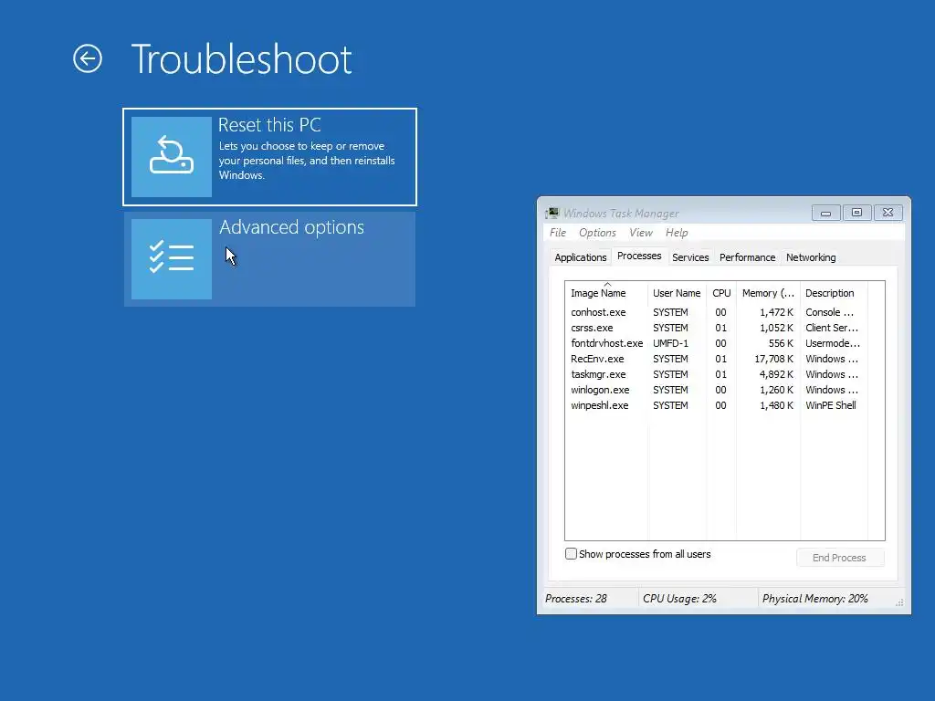
Task: Sort by Image Name column header
Action: click(x=606, y=293)
